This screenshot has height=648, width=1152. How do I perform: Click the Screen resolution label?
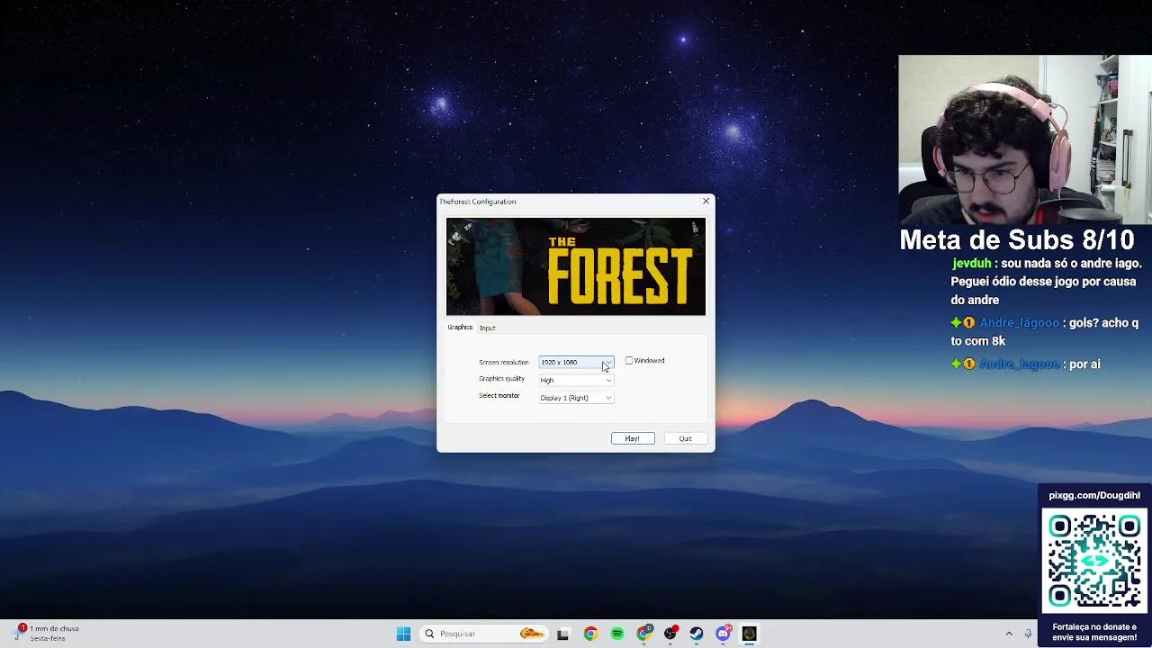[x=504, y=362]
